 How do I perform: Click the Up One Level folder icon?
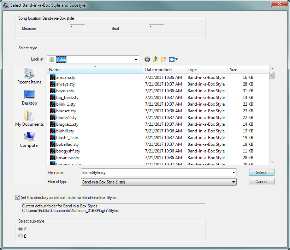click(x=155, y=59)
